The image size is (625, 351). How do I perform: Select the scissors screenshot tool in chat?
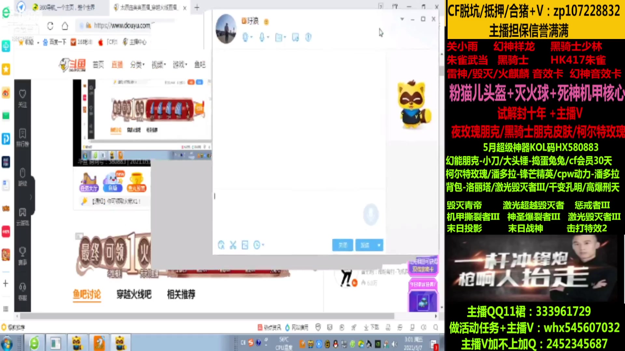pyautogui.click(x=233, y=245)
